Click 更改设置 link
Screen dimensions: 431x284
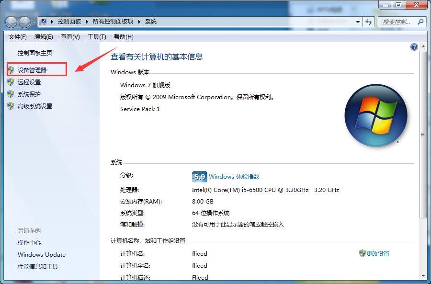[x=378, y=253]
